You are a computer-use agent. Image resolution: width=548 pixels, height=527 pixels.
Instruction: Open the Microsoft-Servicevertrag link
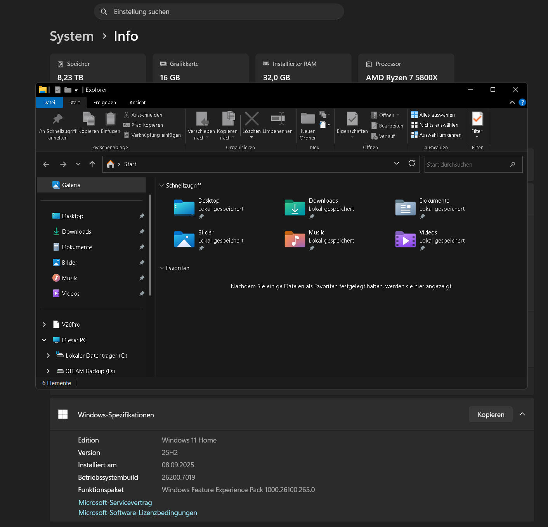point(115,502)
